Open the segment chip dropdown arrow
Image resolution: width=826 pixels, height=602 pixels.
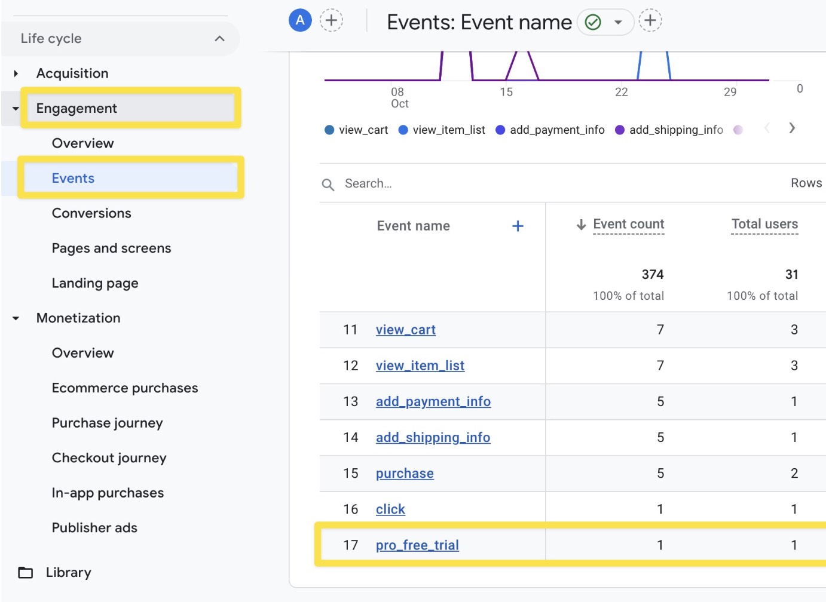coord(617,21)
